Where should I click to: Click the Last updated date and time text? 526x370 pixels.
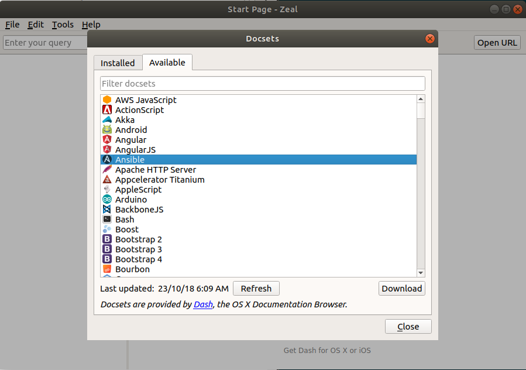[193, 289]
